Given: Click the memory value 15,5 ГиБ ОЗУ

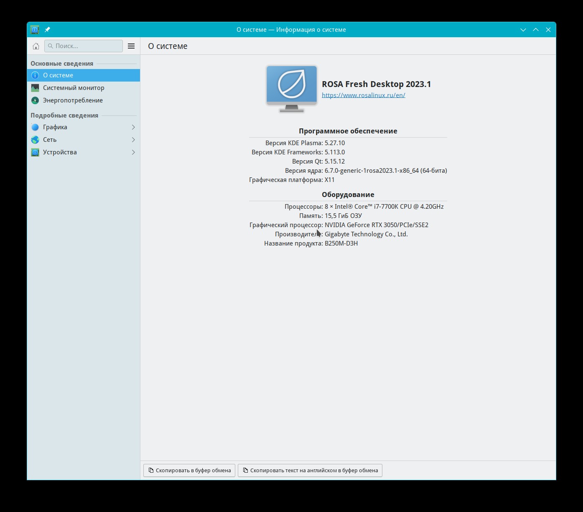Looking at the screenshot, I should [x=343, y=216].
